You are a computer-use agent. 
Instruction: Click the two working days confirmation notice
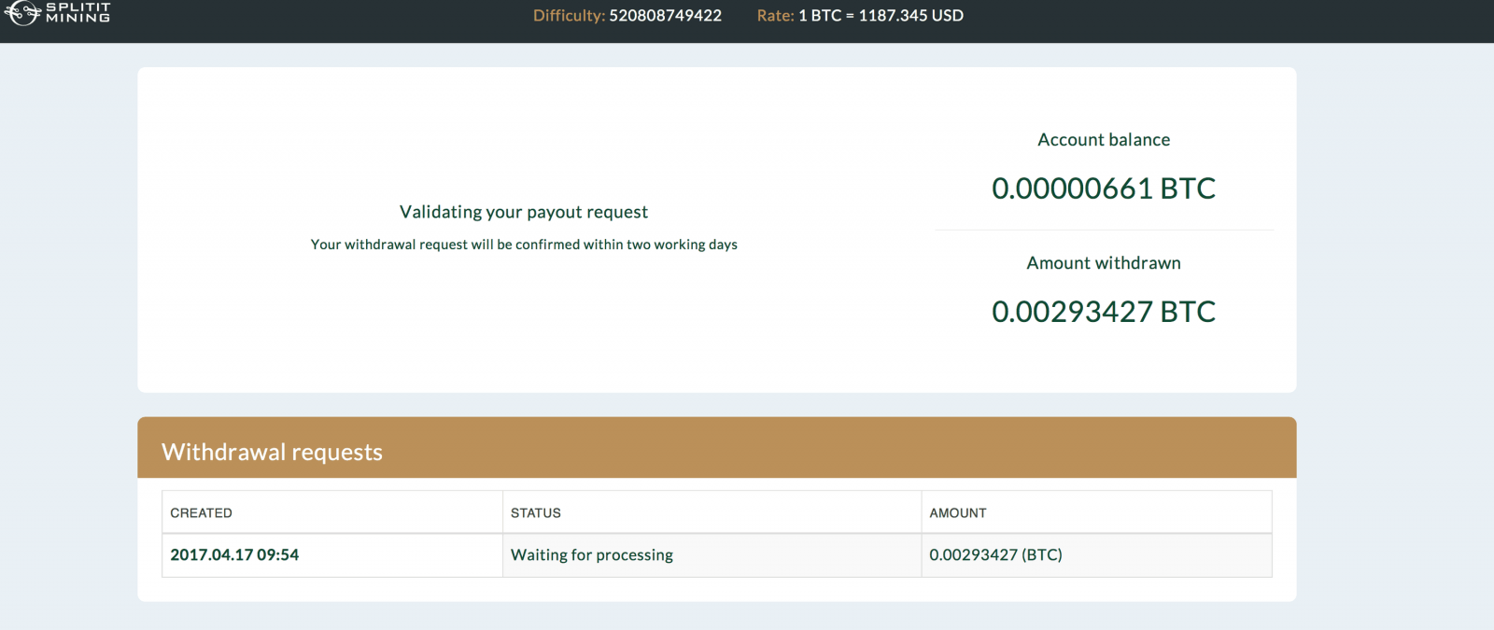tap(524, 245)
